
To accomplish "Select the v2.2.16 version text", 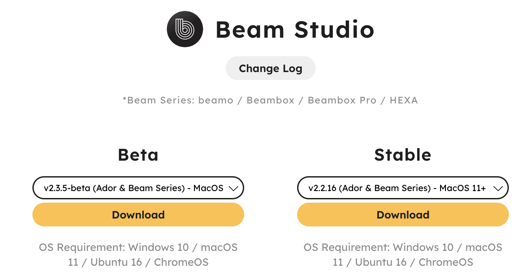I will 322,188.
